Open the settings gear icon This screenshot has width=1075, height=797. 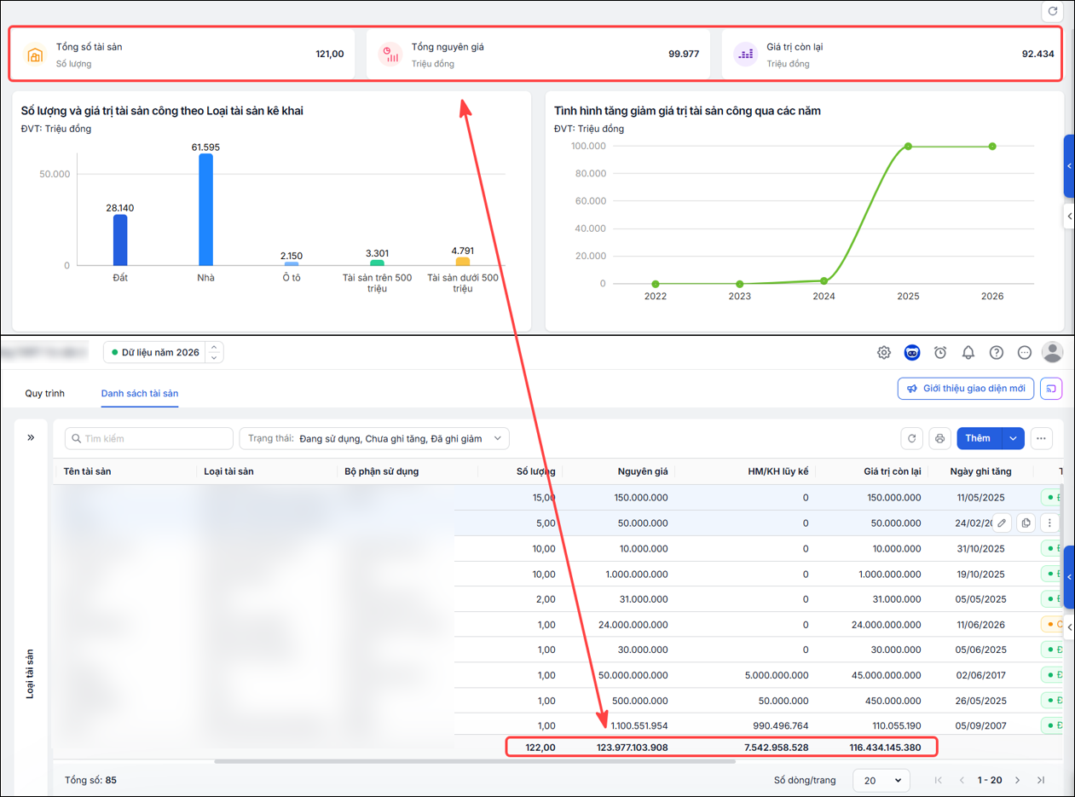click(x=884, y=352)
